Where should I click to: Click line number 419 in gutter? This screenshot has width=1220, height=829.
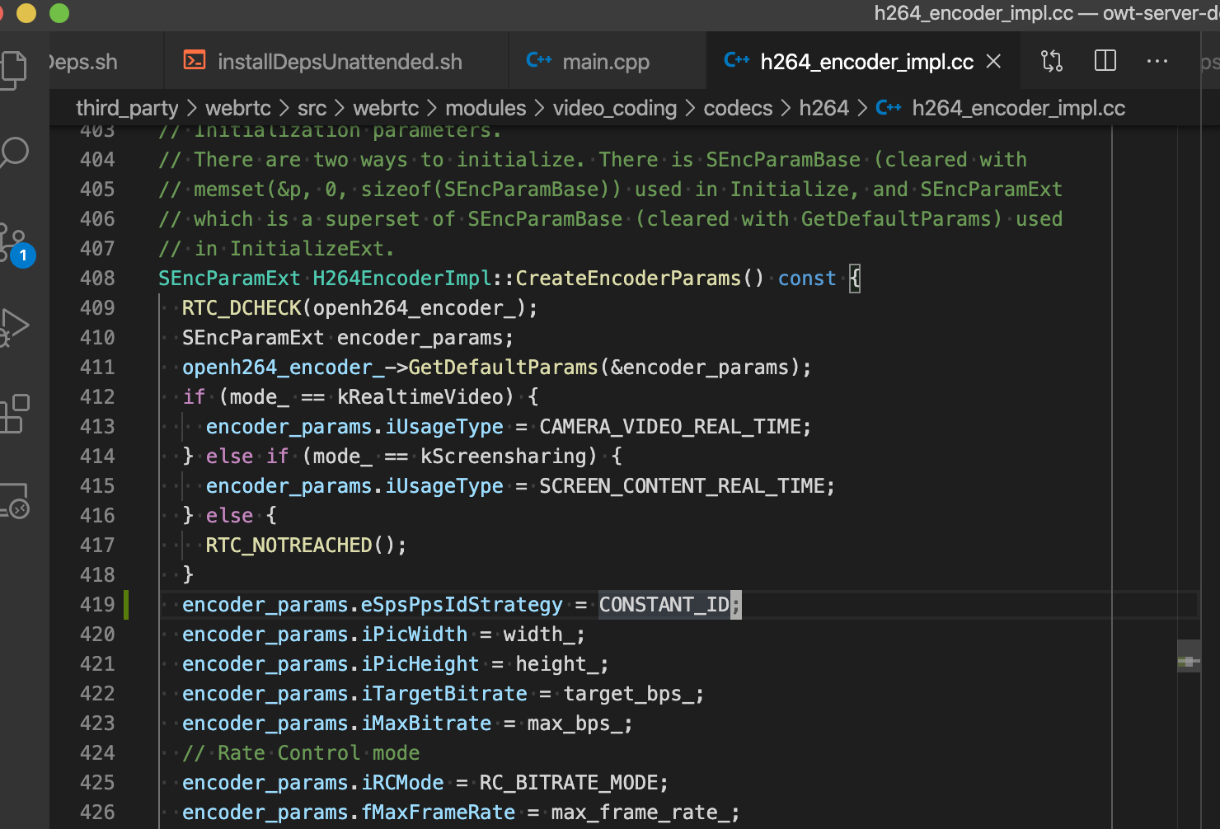pyautogui.click(x=97, y=605)
